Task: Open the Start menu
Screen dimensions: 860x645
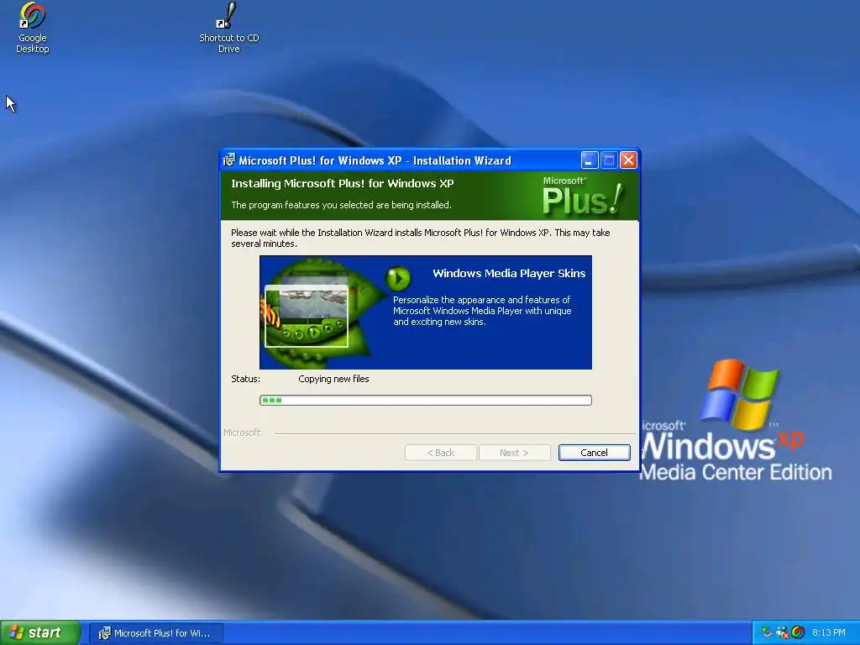Action: pyautogui.click(x=40, y=632)
